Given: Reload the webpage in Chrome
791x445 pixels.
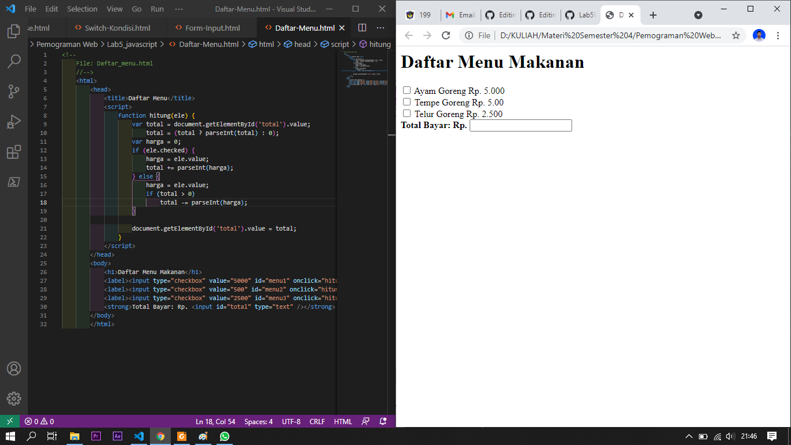Looking at the screenshot, I should point(446,35).
